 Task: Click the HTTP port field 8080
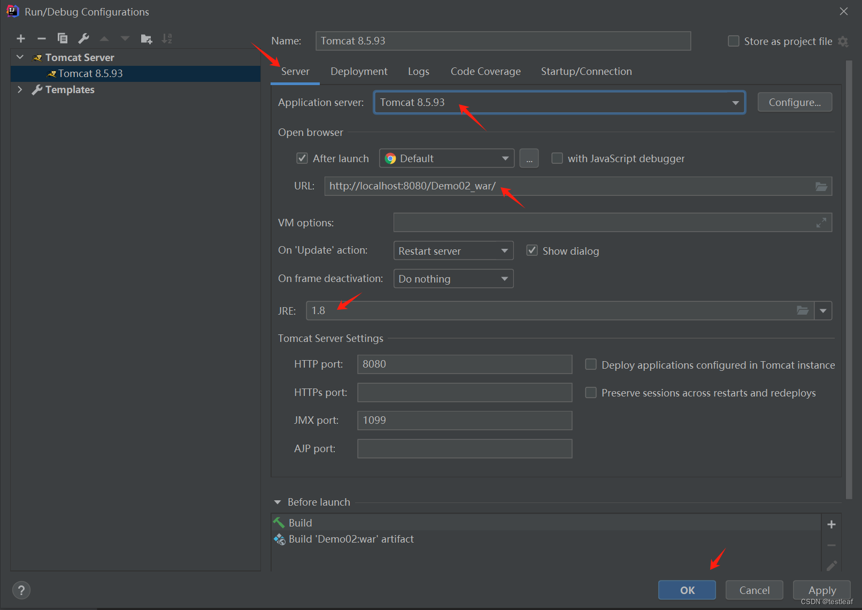pos(465,364)
